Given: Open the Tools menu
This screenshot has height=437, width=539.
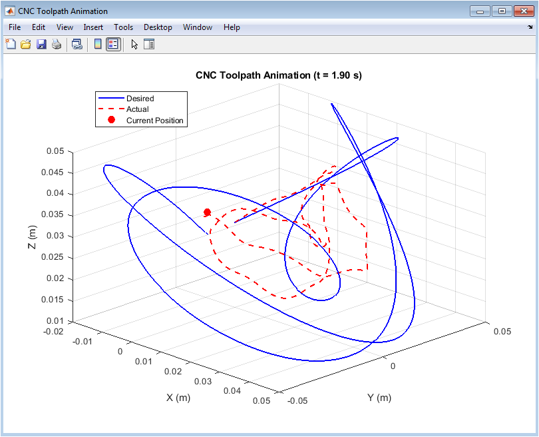Looking at the screenshot, I should tap(123, 27).
